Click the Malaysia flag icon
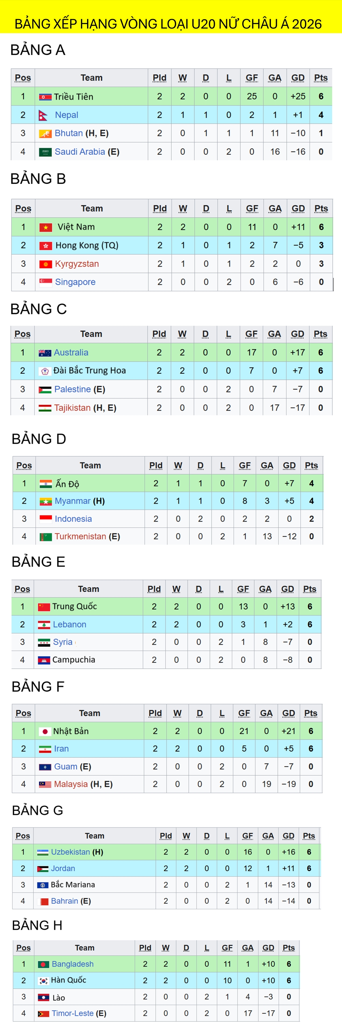Image resolution: width=342 pixels, height=1031 pixels. pos(45,785)
